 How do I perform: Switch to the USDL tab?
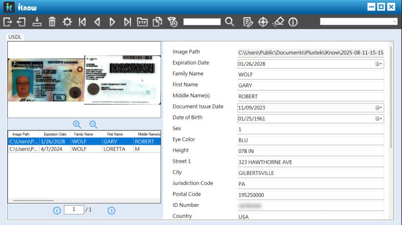coord(15,37)
